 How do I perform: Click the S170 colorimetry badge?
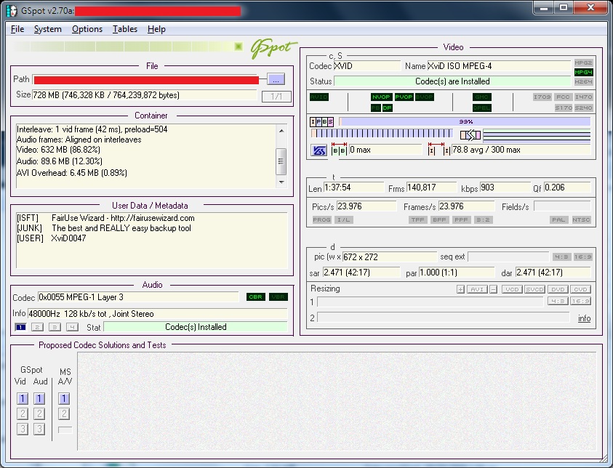tap(564, 108)
